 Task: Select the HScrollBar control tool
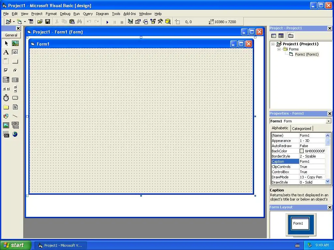[x=6, y=89]
